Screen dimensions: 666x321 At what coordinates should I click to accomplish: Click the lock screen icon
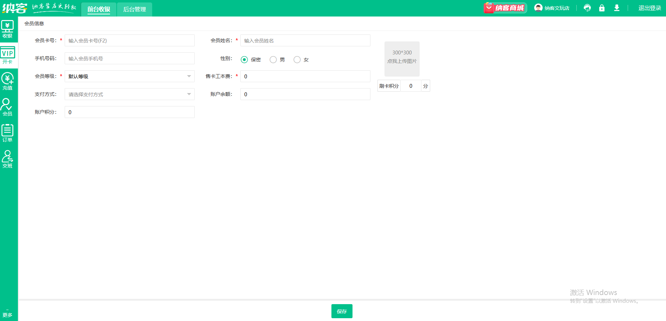point(602,8)
